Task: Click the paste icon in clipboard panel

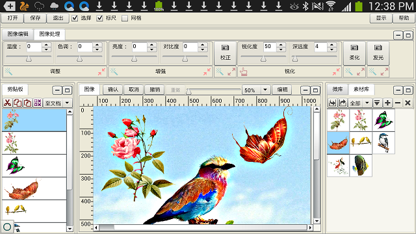Action: [27, 103]
